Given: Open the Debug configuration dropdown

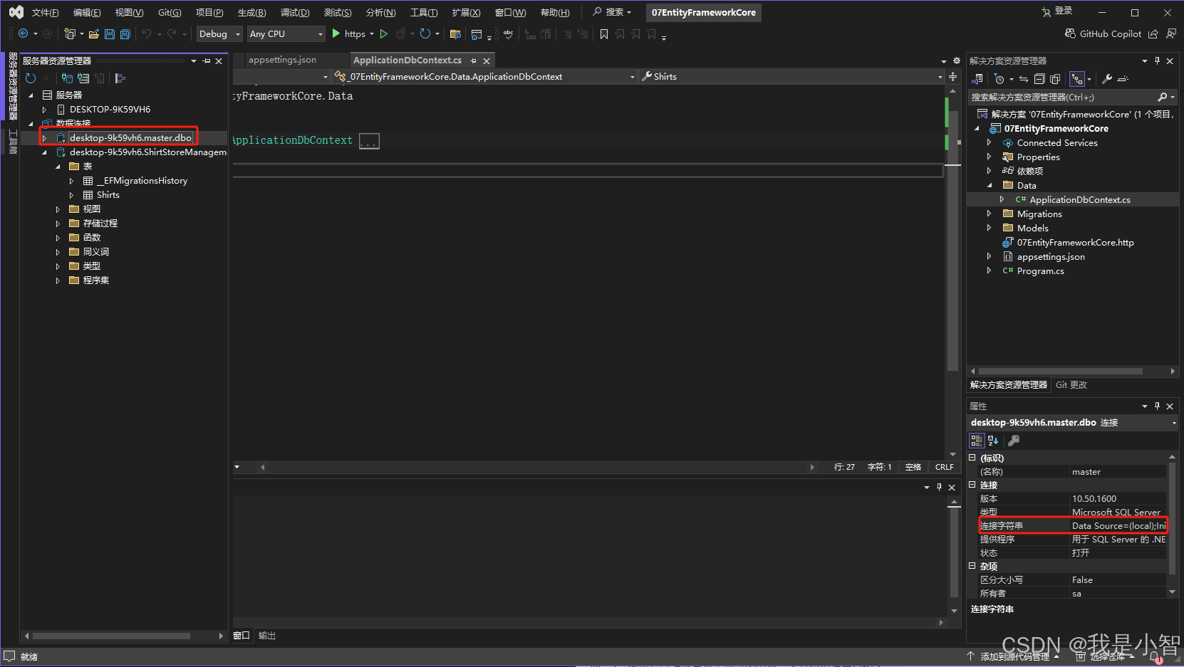Looking at the screenshot, I should coord(219,33).
